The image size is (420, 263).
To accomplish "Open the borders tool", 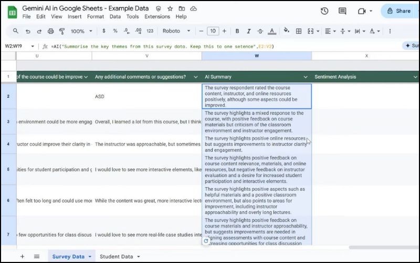I will coord(299,31).
